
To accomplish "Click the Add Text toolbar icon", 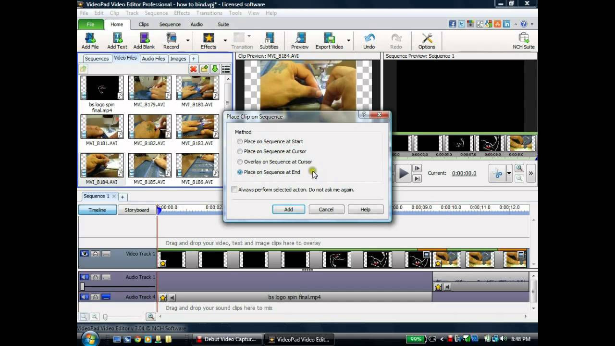I will coord(117,38).
